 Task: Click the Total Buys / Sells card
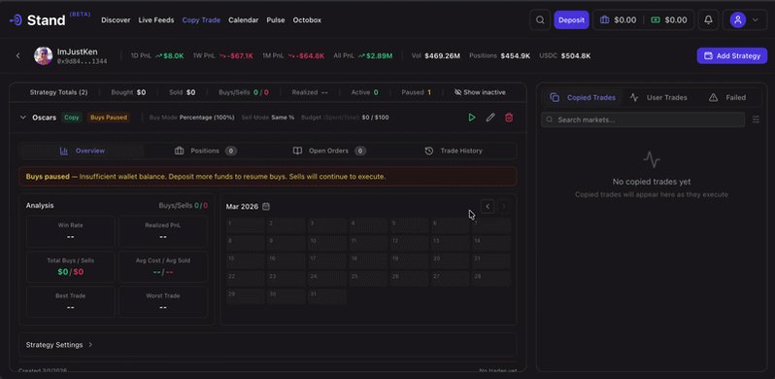[x=70, y=266]
